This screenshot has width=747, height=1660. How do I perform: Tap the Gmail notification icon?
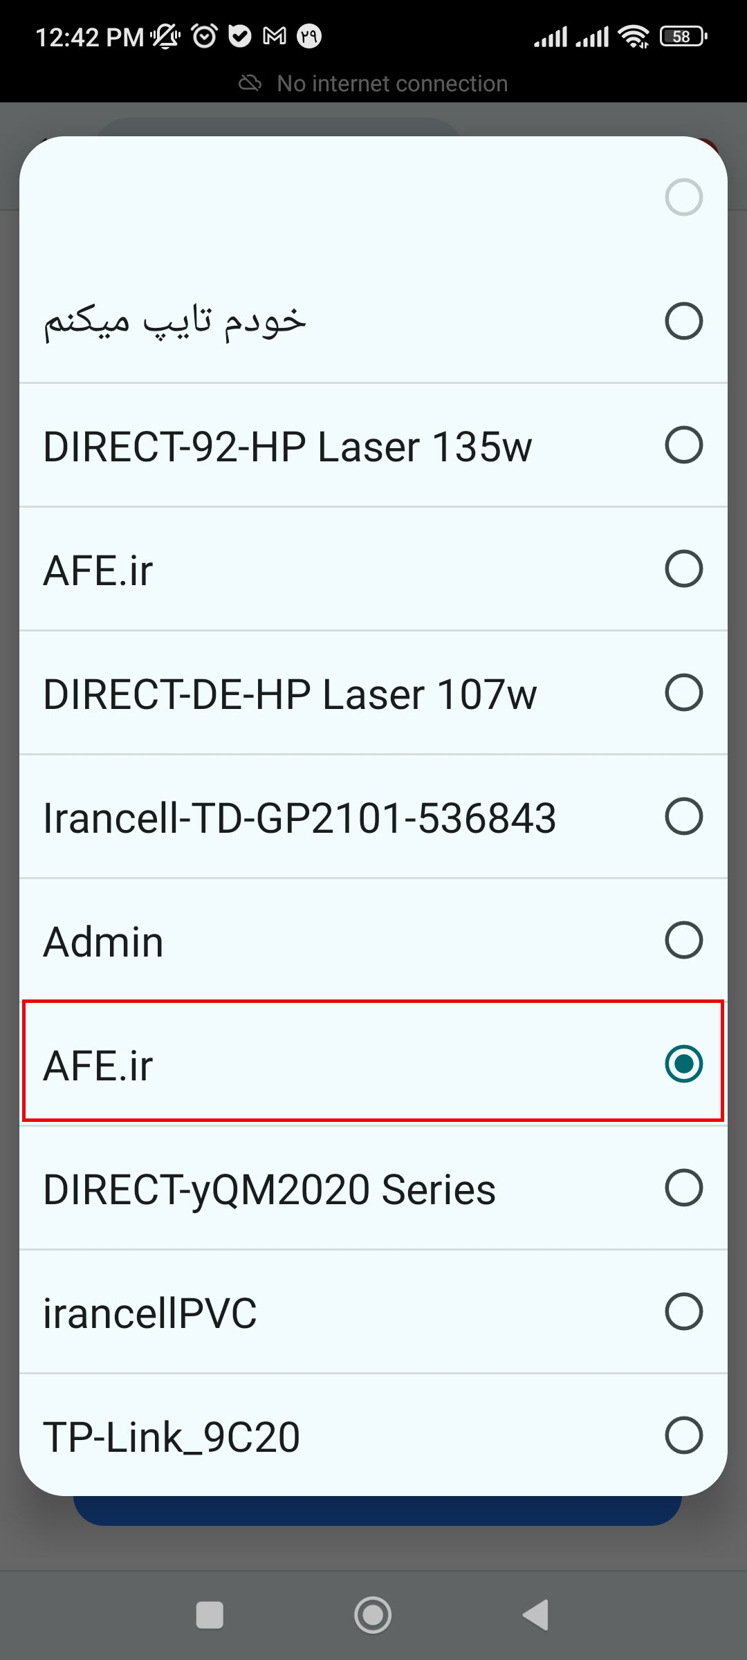(x=275, y=35)
